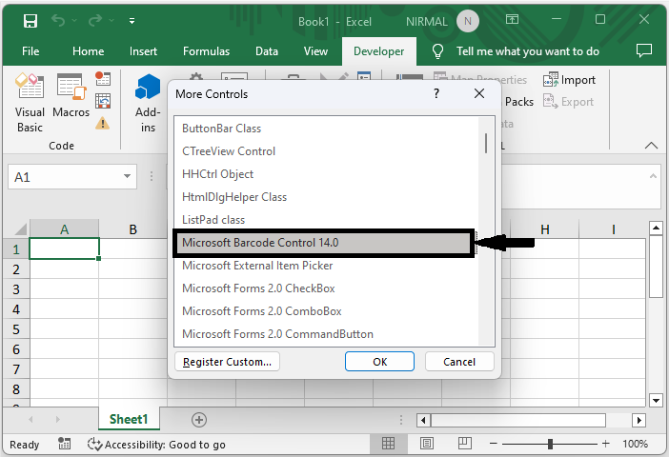
Task: Click the help question mark in More Controls
Action: [x=436, y=93]
